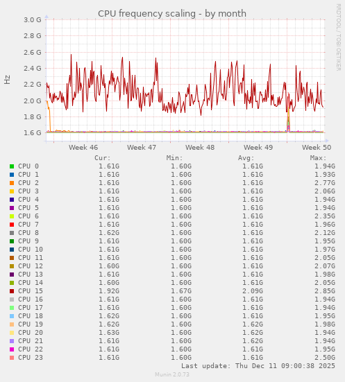345x382 pixels.
Task: Click the 1.6 G y-axis label
Action: pos(33,133)
